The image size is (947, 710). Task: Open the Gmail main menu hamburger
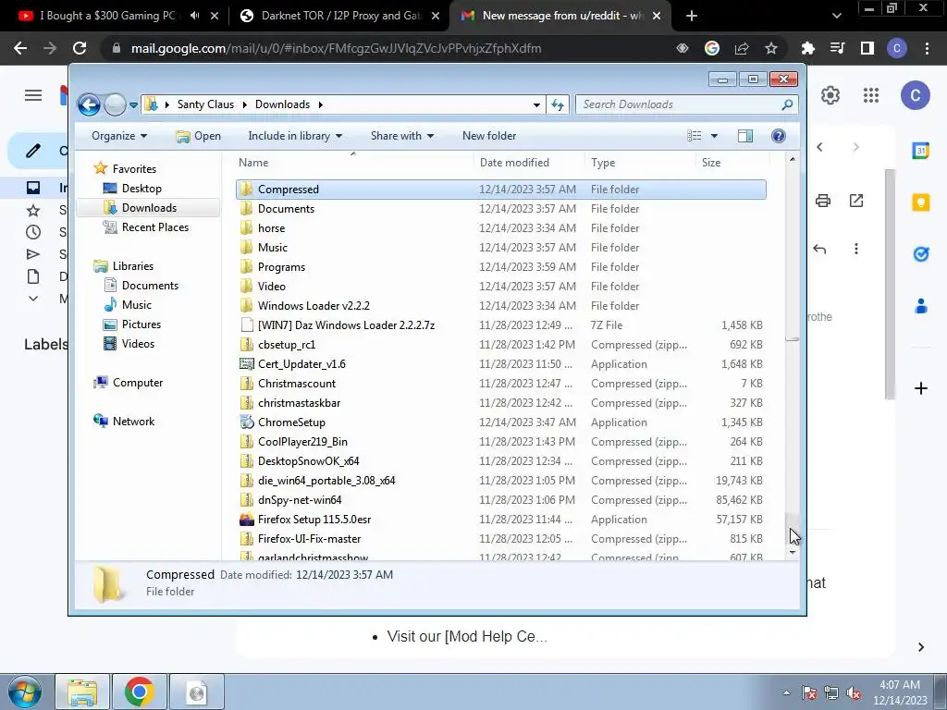coord(33,95)
